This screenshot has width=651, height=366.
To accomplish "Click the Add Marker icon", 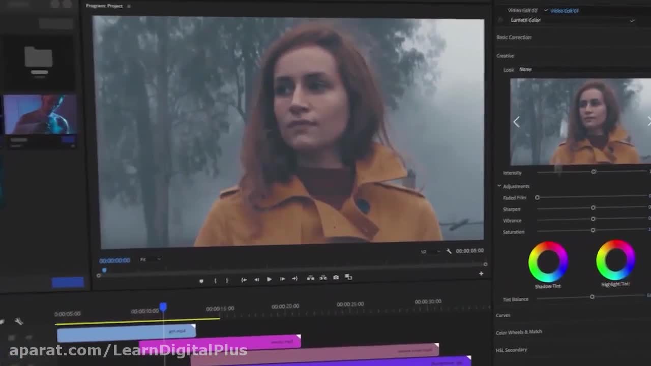I will click(x=201, y=280).
